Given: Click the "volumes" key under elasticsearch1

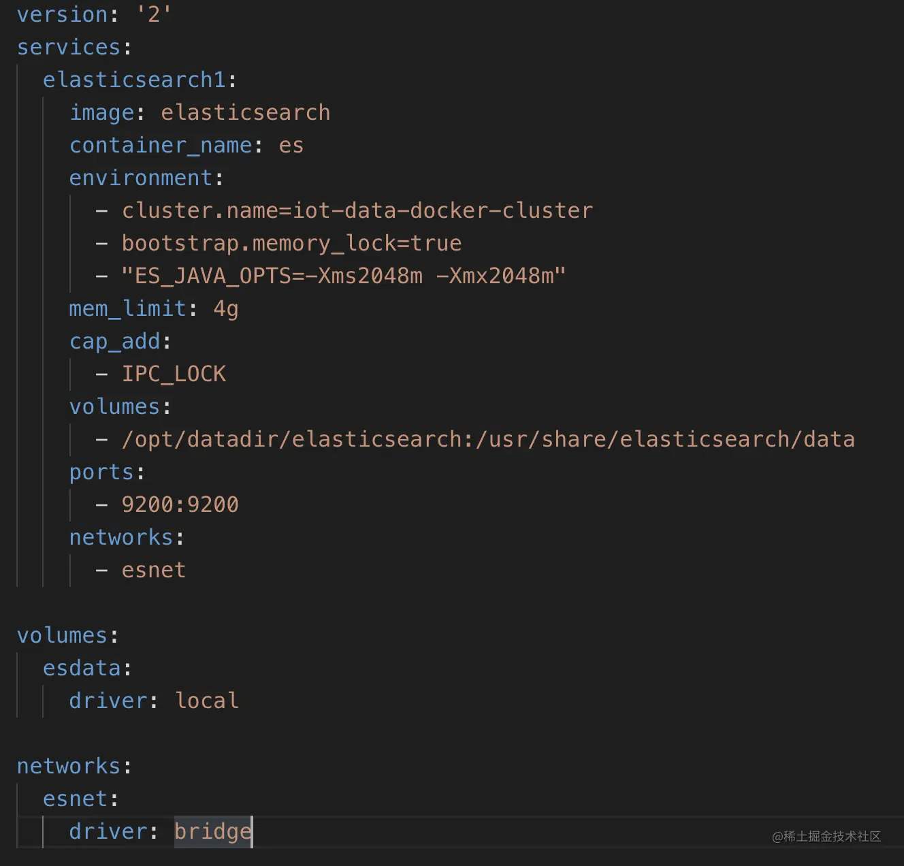Looking at the screenshot, I should coord(115,406).
